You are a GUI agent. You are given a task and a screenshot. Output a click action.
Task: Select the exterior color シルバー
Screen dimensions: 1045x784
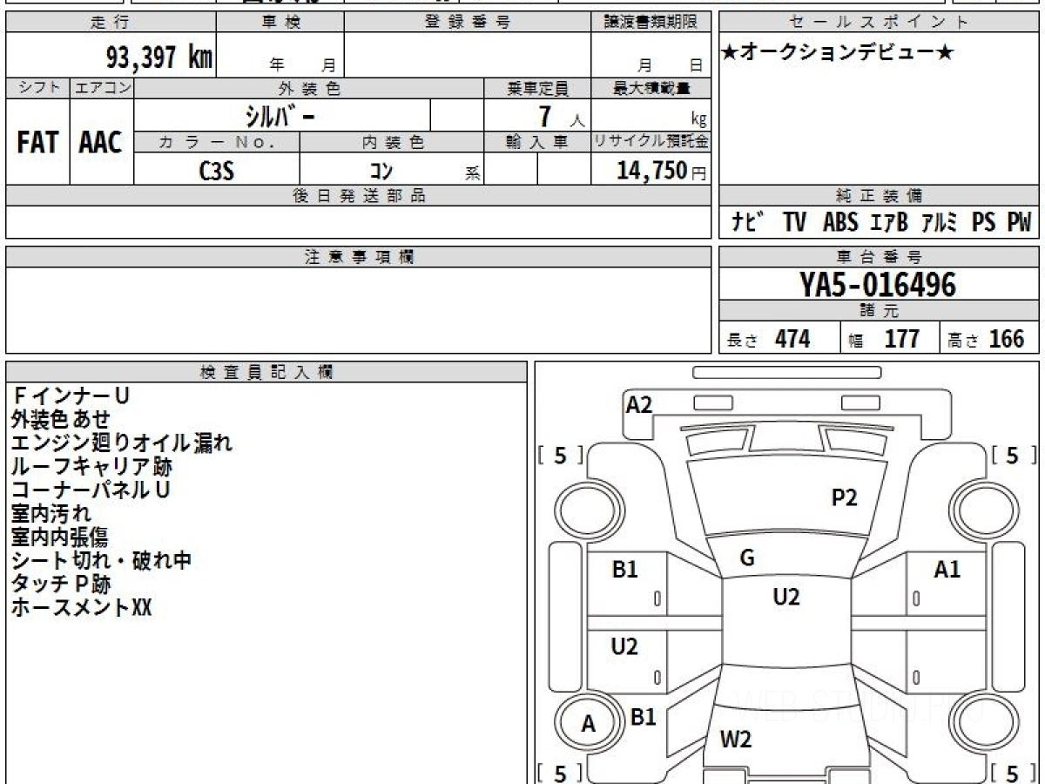click(279, 116)
